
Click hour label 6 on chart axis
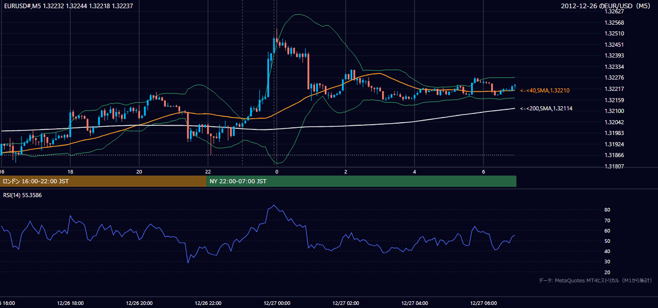point(483,171)
